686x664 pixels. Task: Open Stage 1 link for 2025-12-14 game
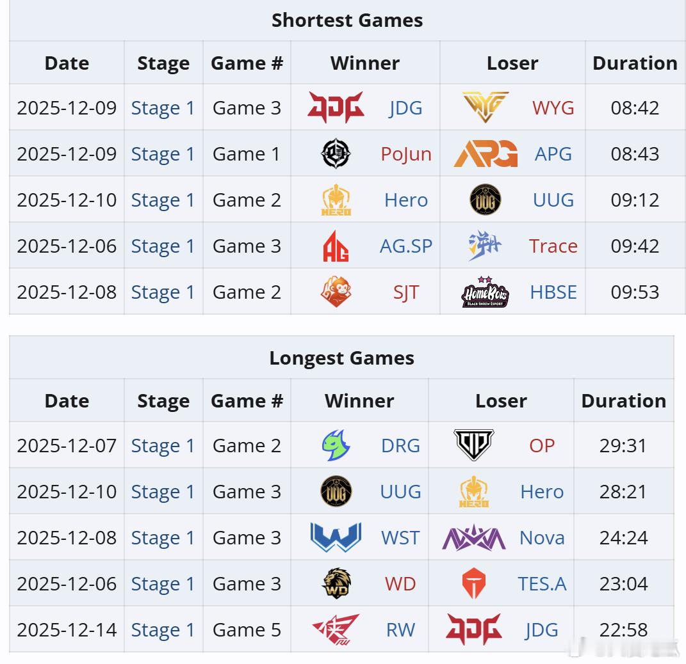click(x=163, y=629)
